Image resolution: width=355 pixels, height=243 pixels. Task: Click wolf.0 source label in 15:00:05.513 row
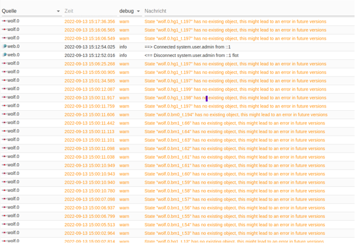13,224
